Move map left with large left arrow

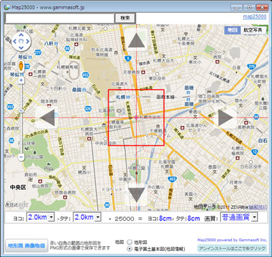click(x=47, y=118)
